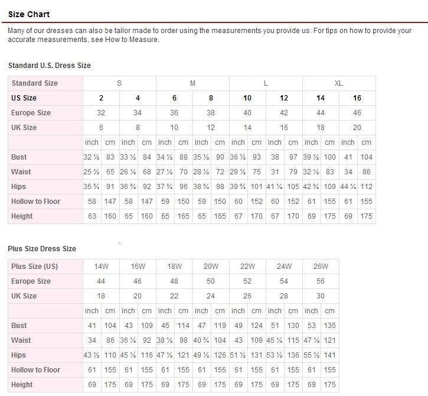Click the Bust row label in plus table
This screenshot has height=396, width=428.
tap(19, 326)
